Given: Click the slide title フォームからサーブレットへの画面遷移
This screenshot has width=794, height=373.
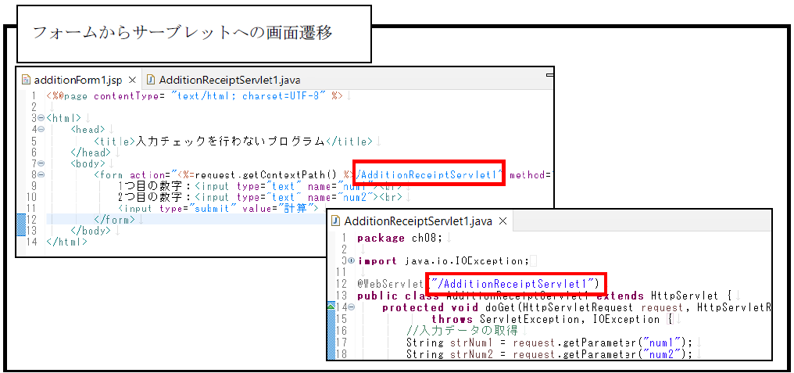Looking at the screenshot, I should click(182, 33).
